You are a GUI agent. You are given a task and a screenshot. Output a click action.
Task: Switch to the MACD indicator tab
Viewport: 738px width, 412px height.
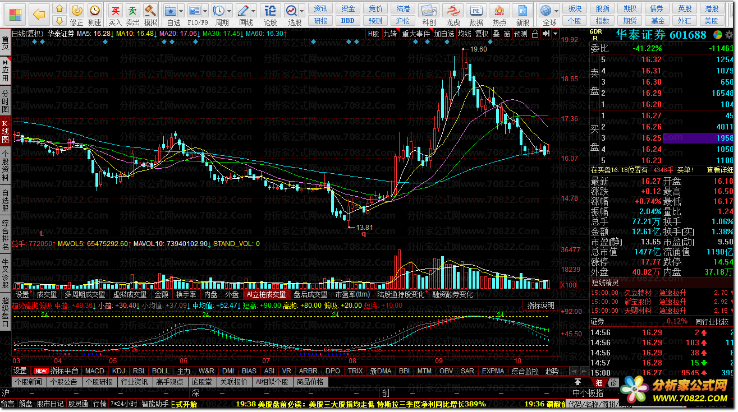tap(94, 371)
